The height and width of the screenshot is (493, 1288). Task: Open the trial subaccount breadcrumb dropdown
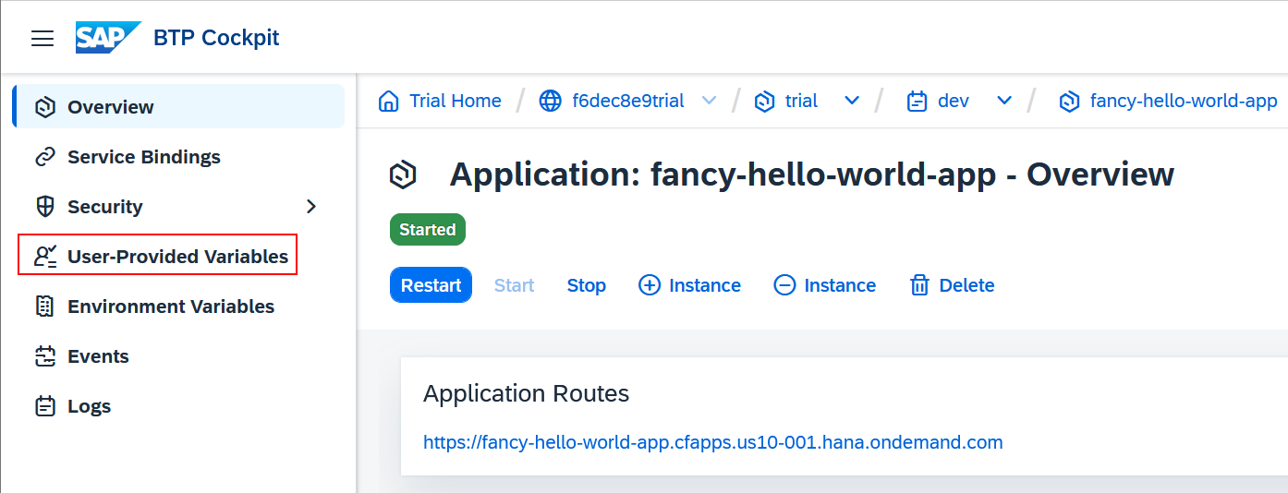[852, 101]
